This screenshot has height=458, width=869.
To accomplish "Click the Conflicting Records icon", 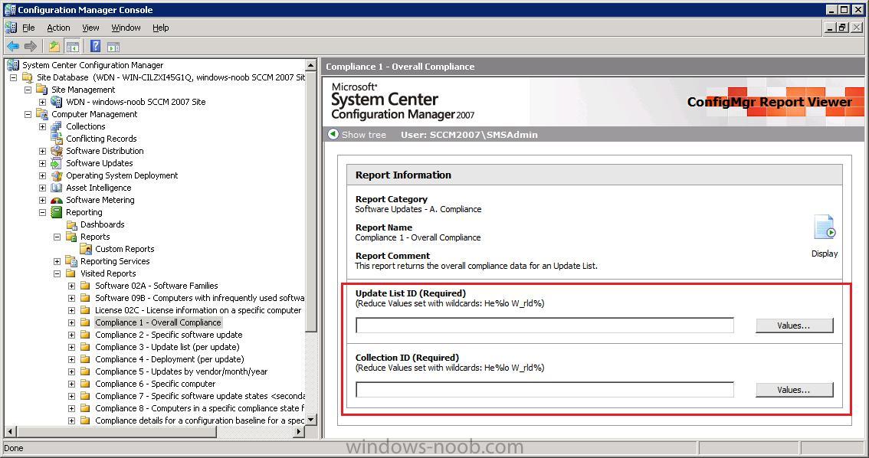I will (56, 139).
